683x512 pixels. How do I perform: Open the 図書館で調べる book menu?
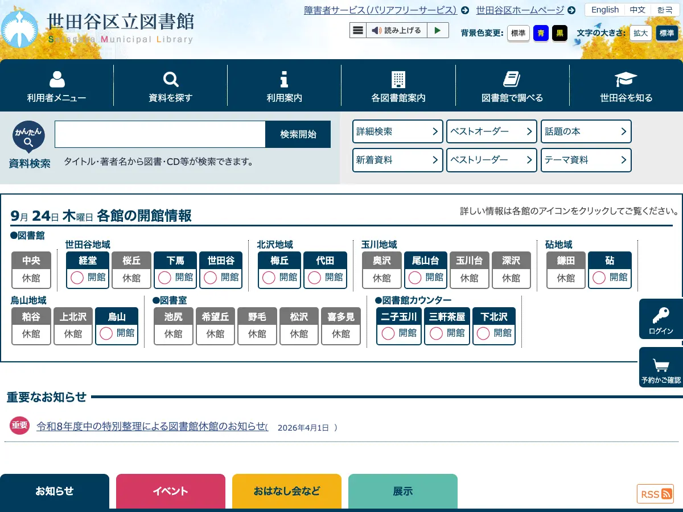pos(512,85)
